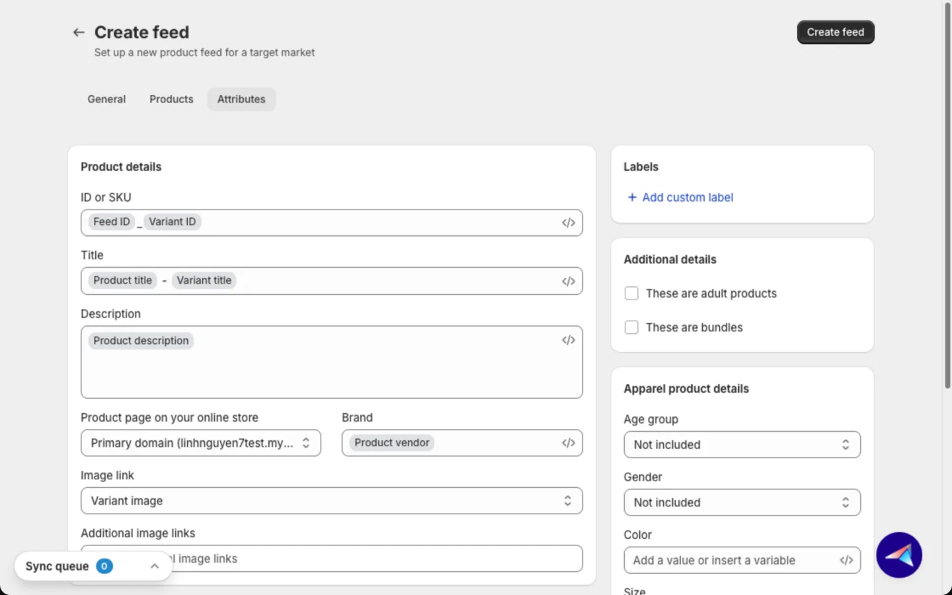Click the Product description chip
Image resolution: width=952 pixels, height=595 pixels.
141,340
